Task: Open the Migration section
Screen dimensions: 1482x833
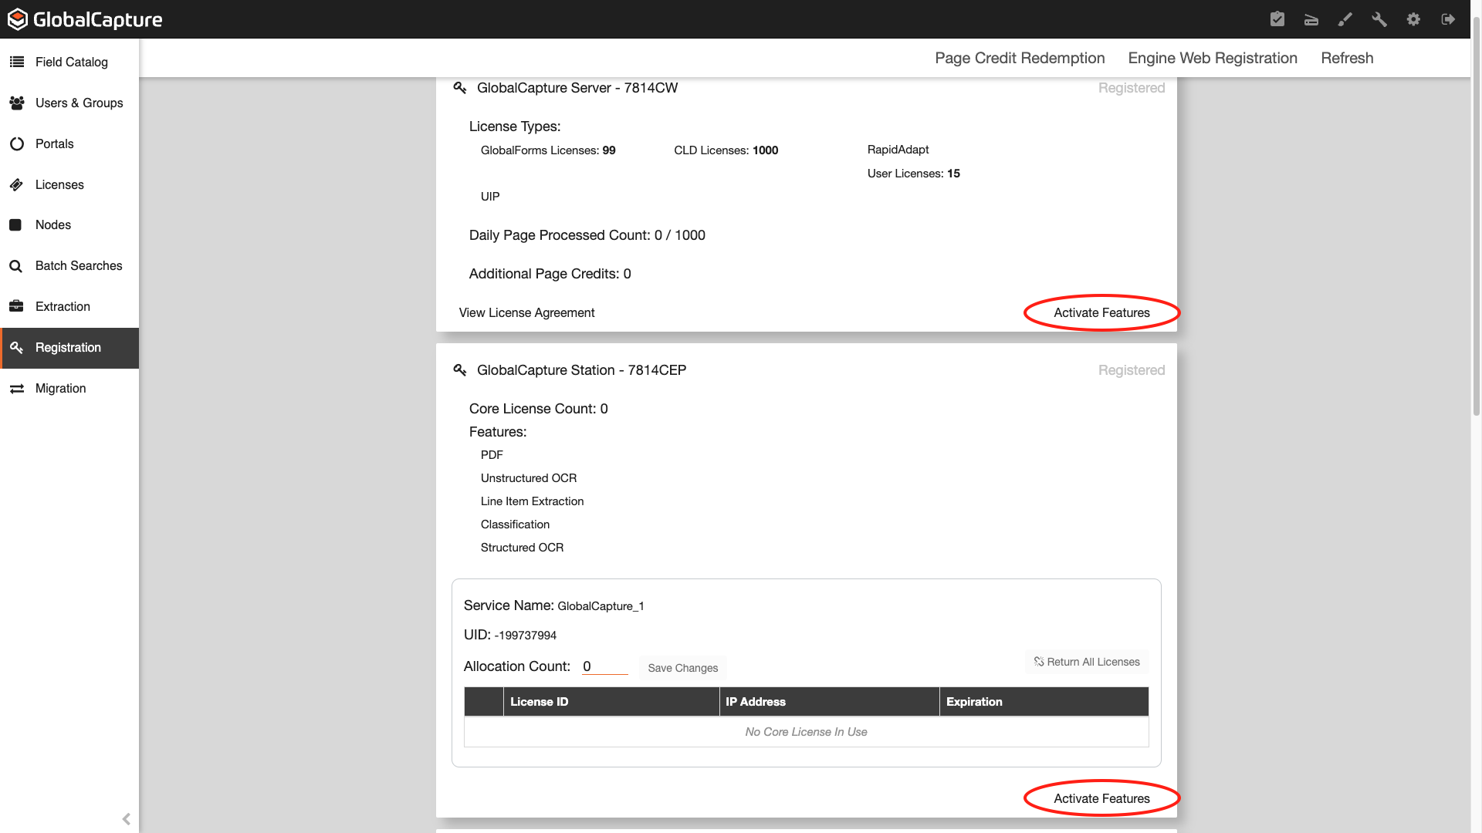Action: tap(59, 388)
